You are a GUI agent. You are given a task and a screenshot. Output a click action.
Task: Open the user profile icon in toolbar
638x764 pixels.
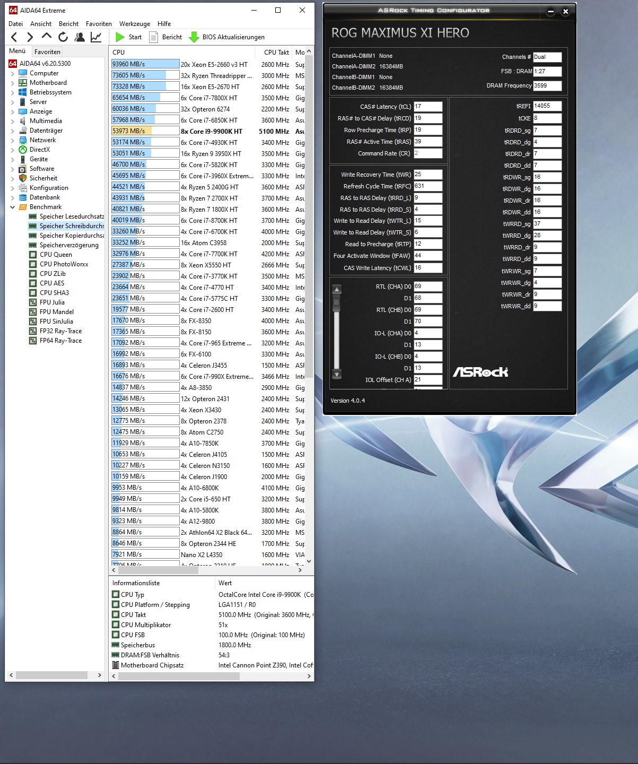pyautogui.click(x=80, y=37)
